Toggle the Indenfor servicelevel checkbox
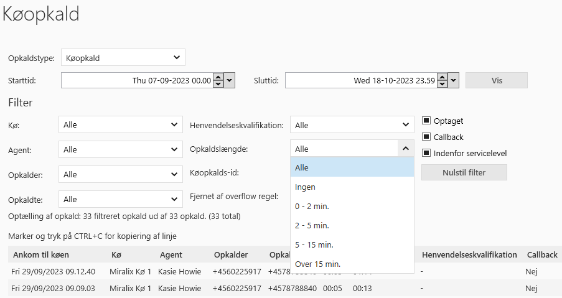This screenshot has height=298, width=562. click(426, 153)
